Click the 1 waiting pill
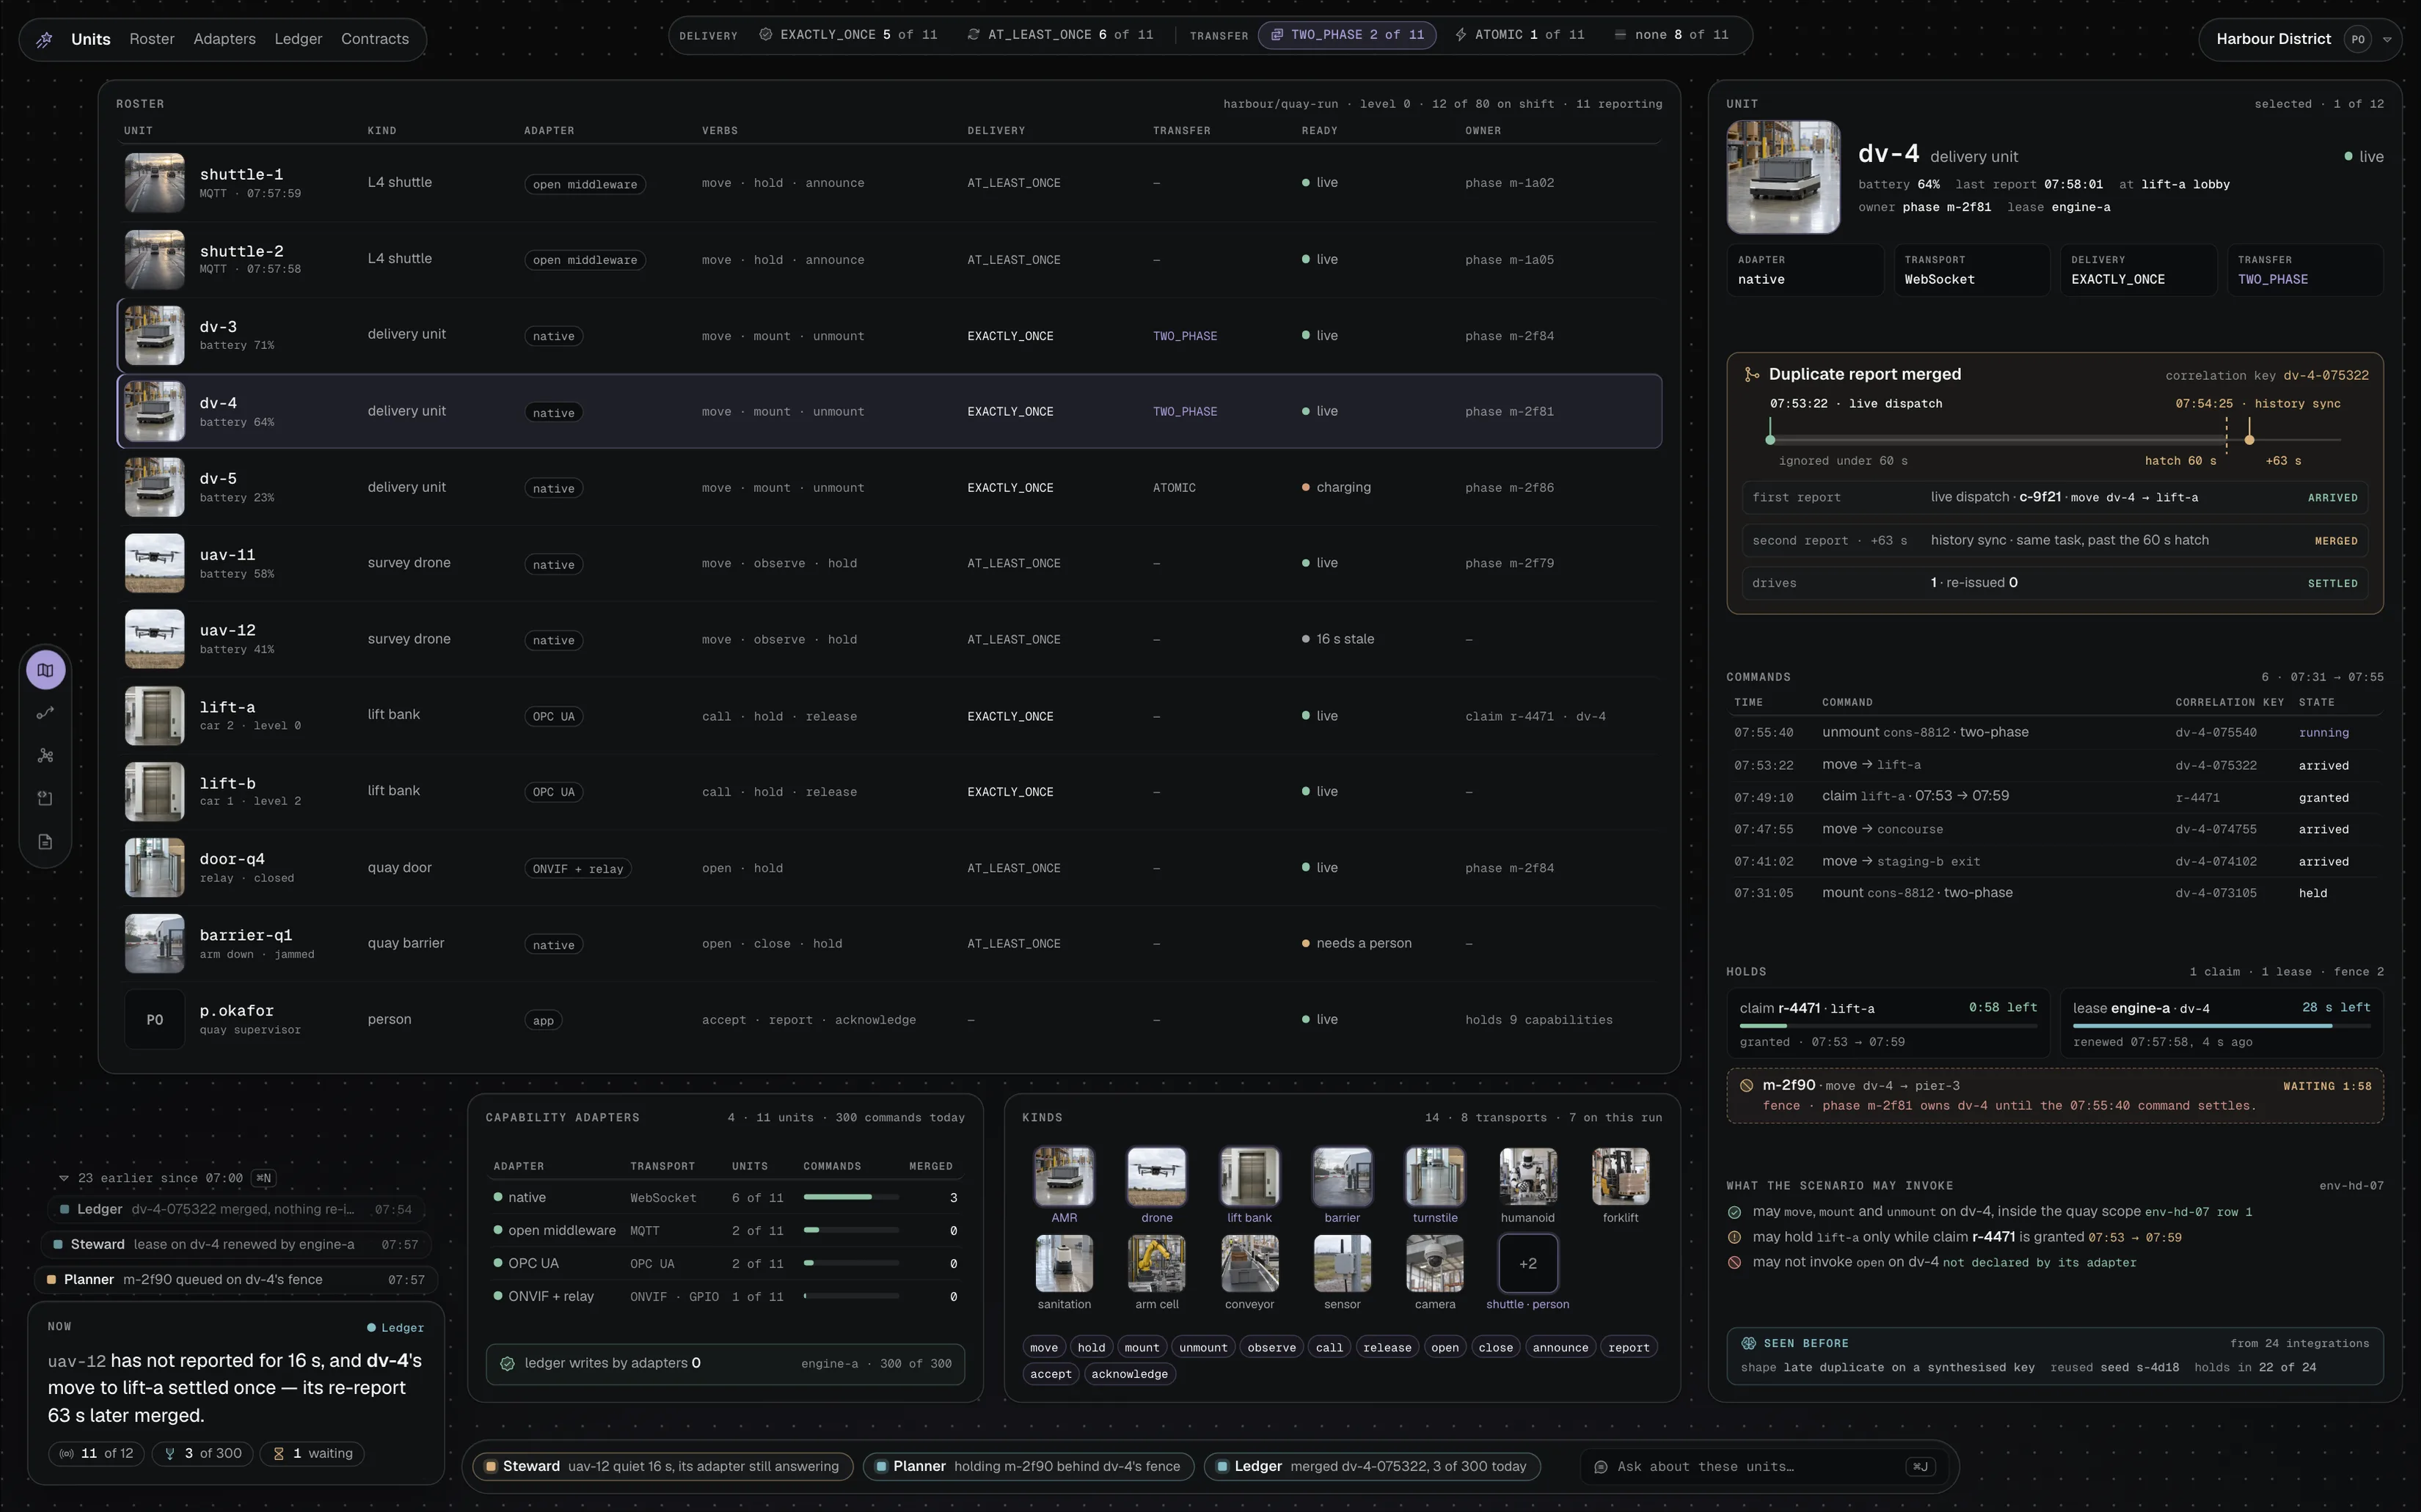2421x1512 pixels. tap(312, 1453)
